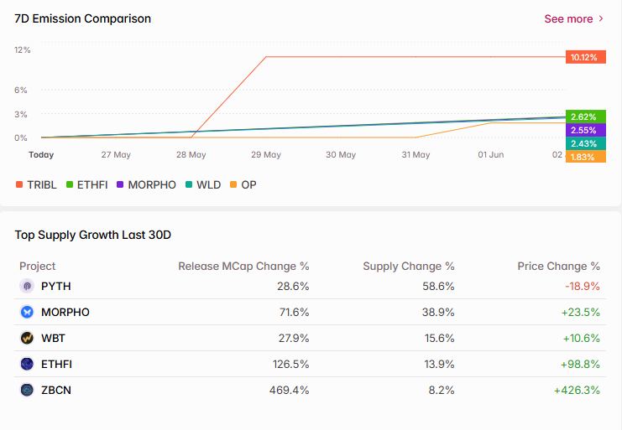Sort by Price Change % column header
This screenshot has height=430, width=622.
pyautogui.click(x=558, y=266)
